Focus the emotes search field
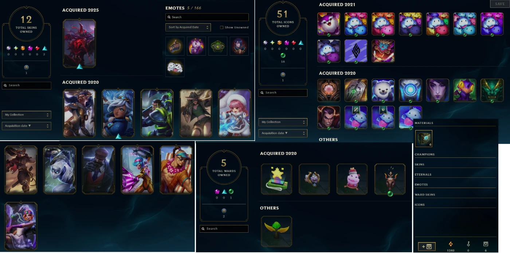Image resolution: width=510 pixels, height=253 pixels. click(207, 17)
